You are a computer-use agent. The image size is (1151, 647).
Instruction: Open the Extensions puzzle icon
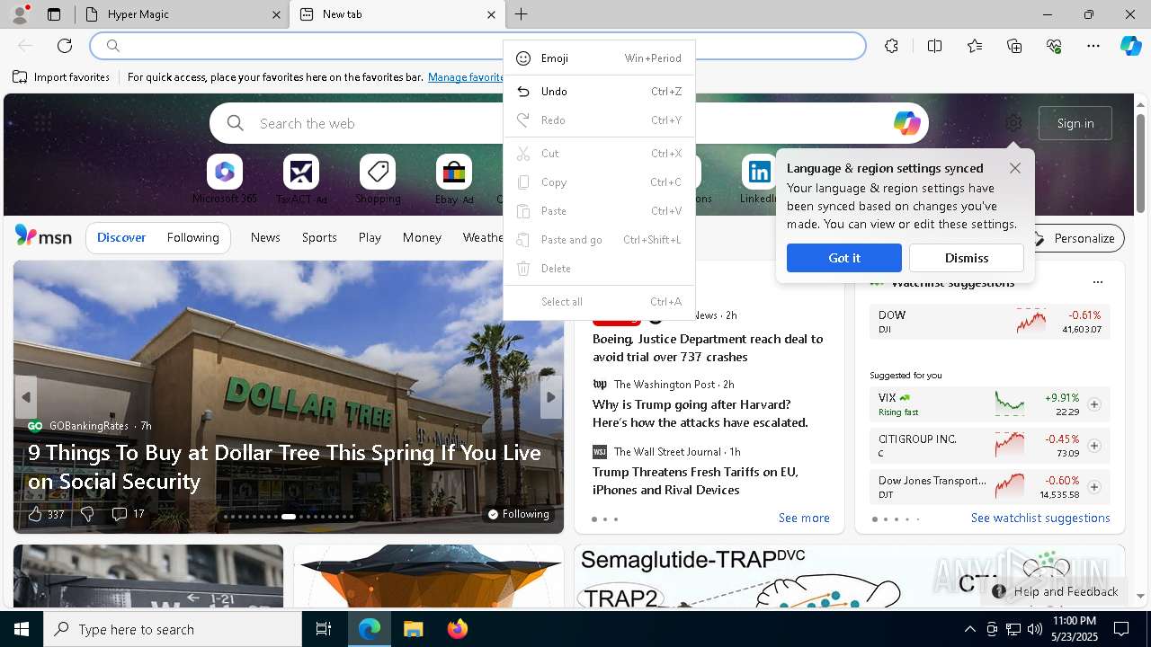pyautogui.click(x=891, y=46)
